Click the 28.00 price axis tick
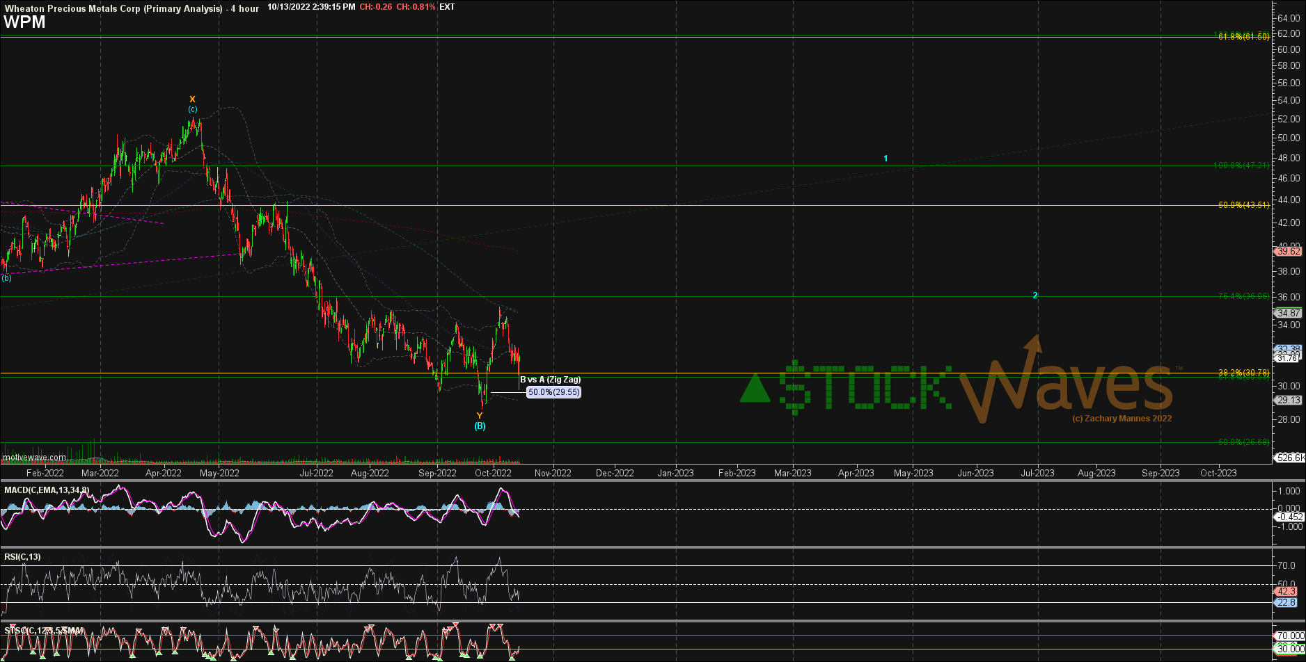 [x=1289, y=419]
